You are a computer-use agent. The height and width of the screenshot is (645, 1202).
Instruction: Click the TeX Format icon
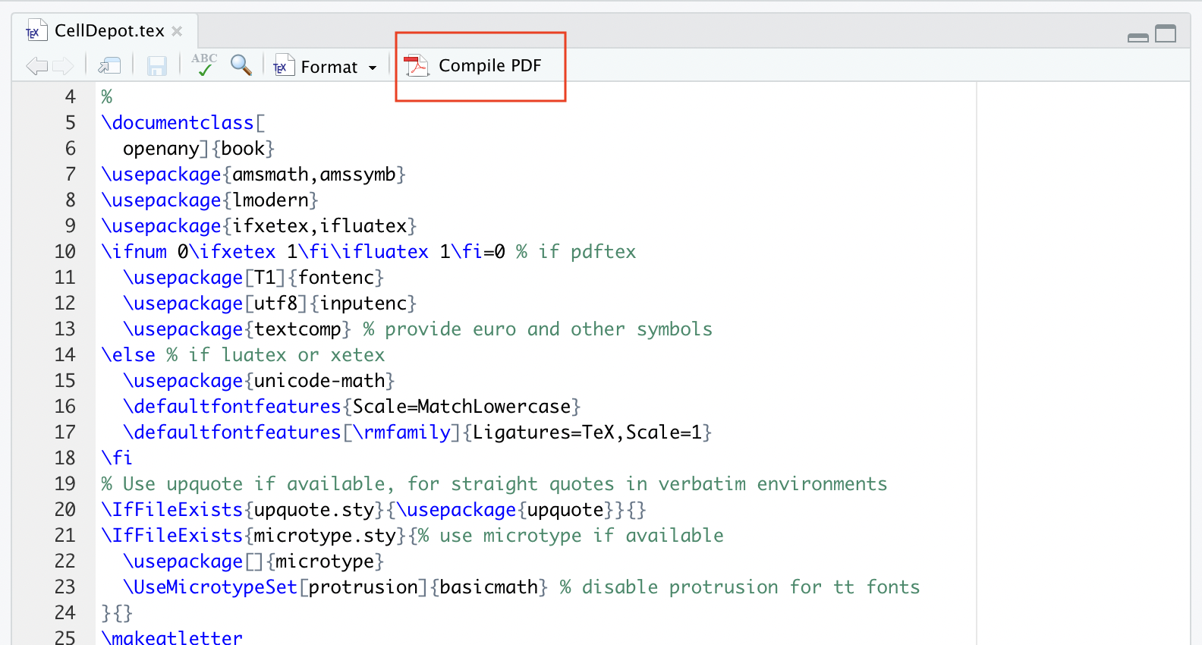283,66
